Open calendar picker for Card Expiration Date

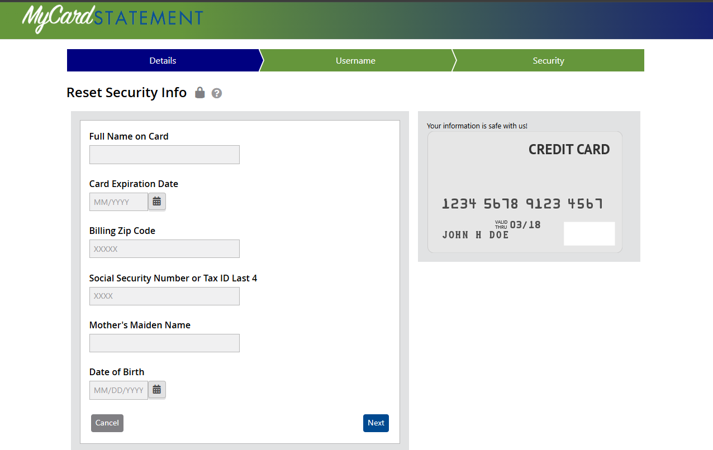pos(157,202)
